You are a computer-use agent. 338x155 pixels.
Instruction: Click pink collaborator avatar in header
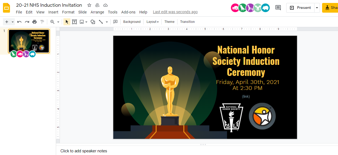[x=235, y=8]
